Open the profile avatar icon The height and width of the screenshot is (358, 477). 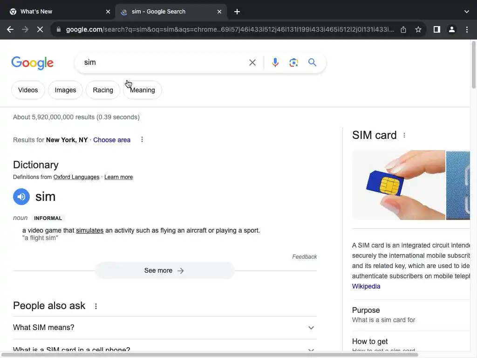(452, 29)
